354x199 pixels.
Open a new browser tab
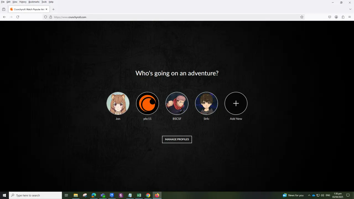pyautogui.click(x=53, y=9)
